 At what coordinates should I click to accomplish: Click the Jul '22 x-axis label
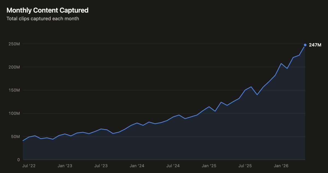point(29,166)
